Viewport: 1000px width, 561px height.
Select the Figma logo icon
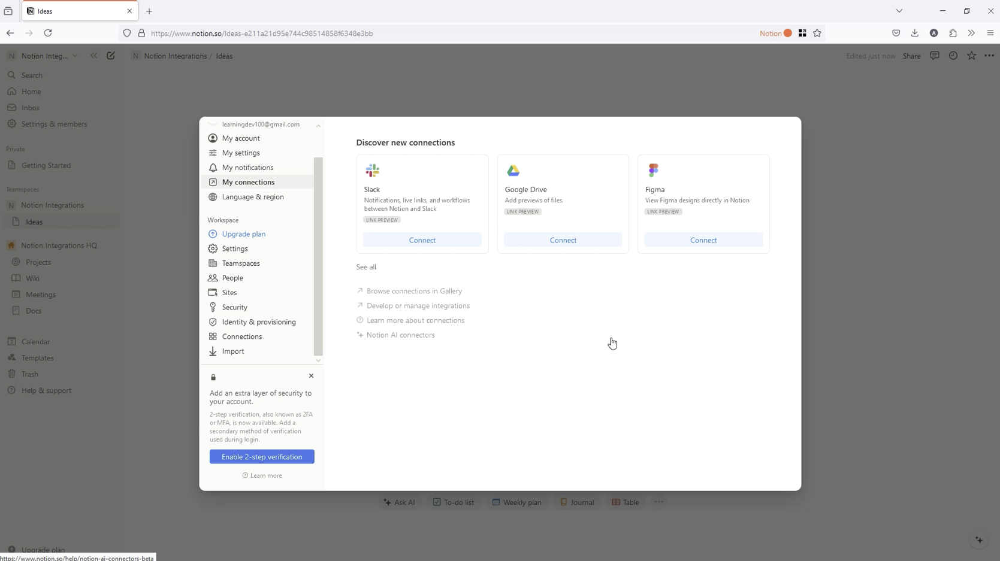653,171
